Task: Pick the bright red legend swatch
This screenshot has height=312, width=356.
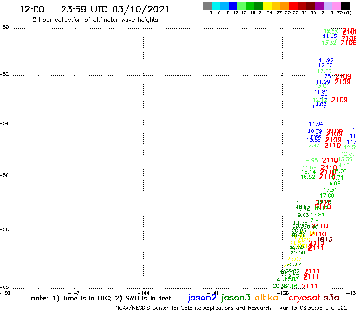Action: pos(293,6)
